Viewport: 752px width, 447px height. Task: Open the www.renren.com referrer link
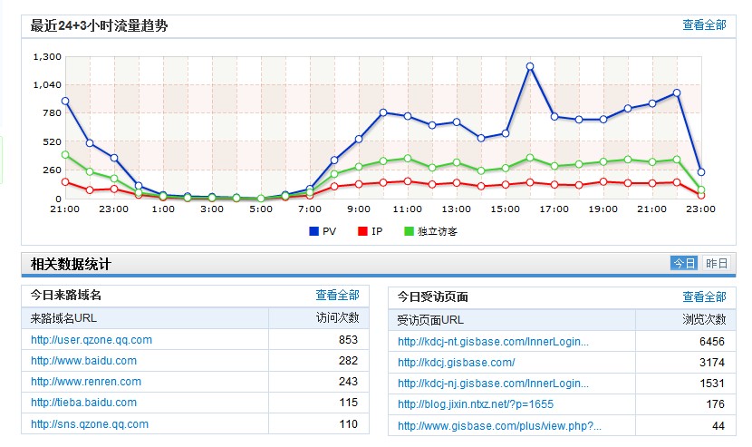point(86,382)
